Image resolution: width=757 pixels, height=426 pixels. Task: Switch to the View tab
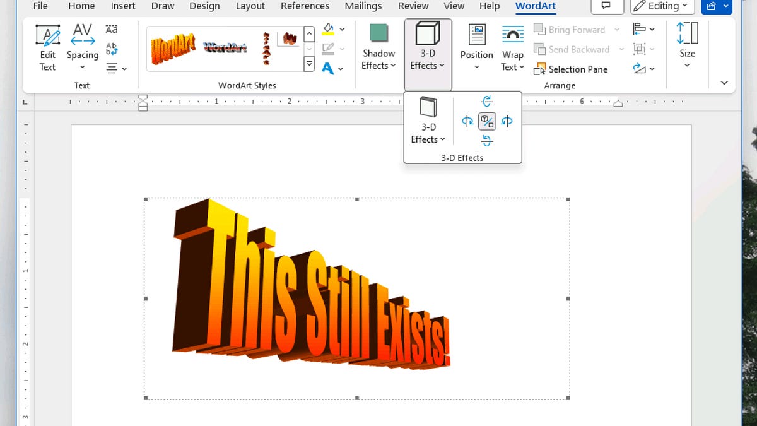(x=454, y=6)
